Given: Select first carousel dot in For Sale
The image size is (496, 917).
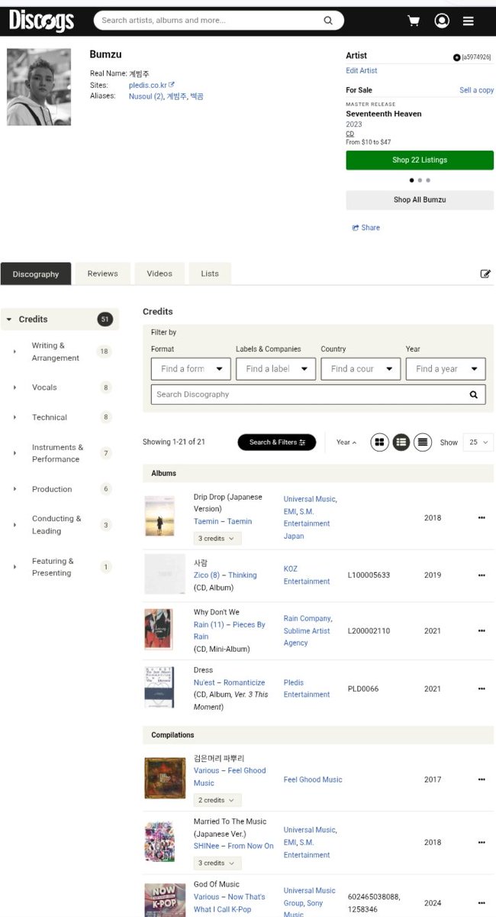Looking at the screenshot, I should point(412,180).
